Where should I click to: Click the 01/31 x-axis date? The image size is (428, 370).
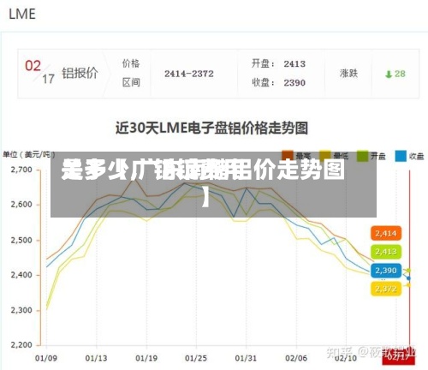(246, 358)
